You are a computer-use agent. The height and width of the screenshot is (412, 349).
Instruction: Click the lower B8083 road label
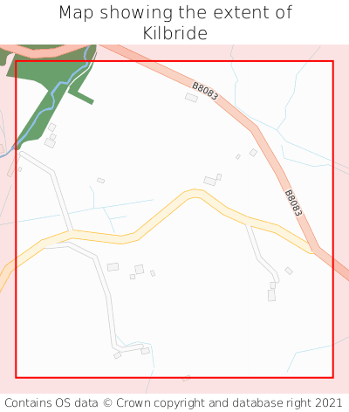pyautogui.click(x=293, y=203)
